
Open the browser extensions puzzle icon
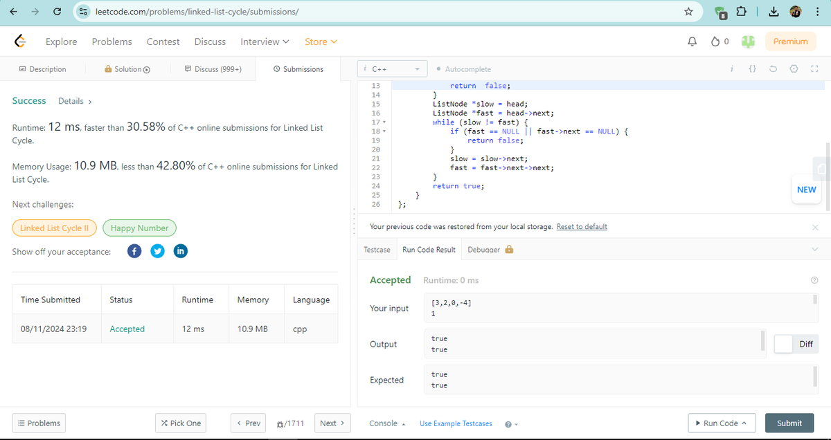[x=740, y=12]
